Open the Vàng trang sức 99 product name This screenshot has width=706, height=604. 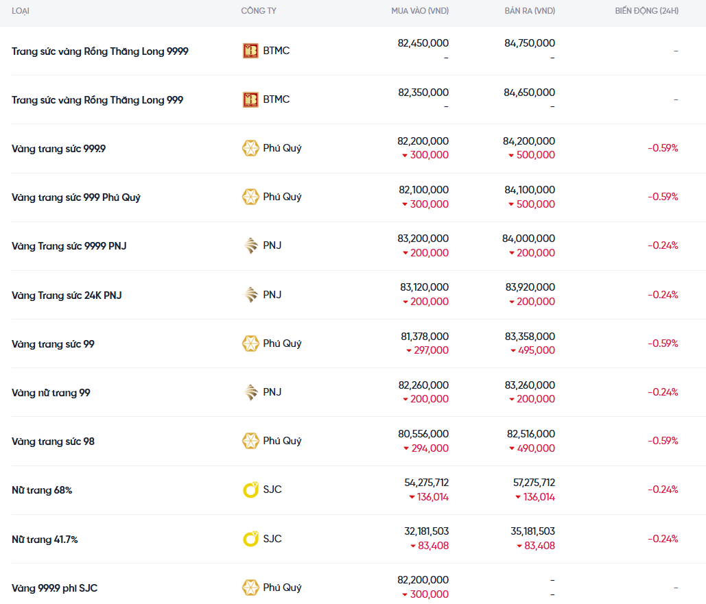(54, 344)
